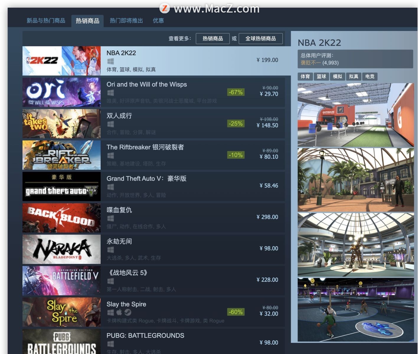Click the -67% discount badge for Ori

236,92
